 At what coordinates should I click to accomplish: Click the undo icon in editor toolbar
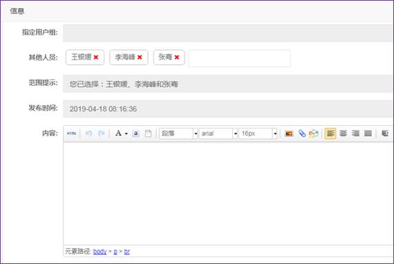pos(88,133)
